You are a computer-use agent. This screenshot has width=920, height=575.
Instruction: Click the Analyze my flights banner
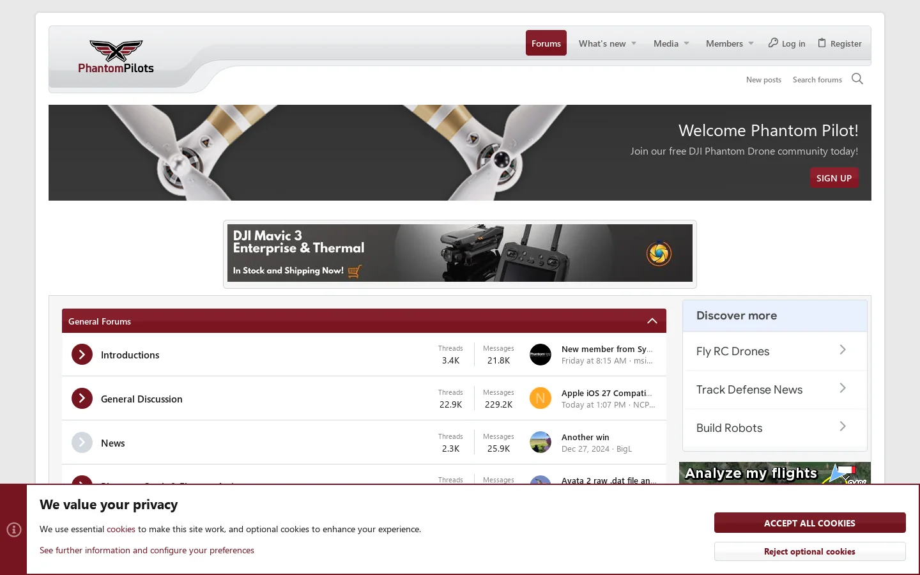click(775, 473)
